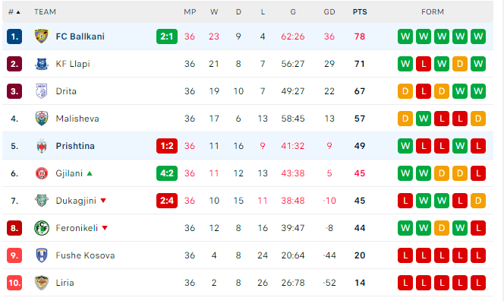Click the FORM column header
This screenshot has width=504, height=301.
(x=433, y=12)
